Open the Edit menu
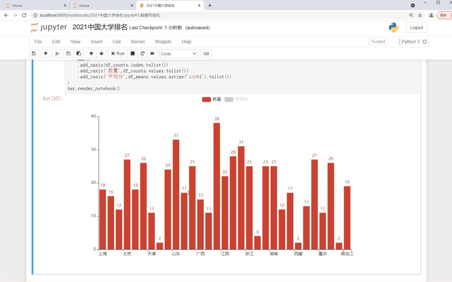 [56, 42]
